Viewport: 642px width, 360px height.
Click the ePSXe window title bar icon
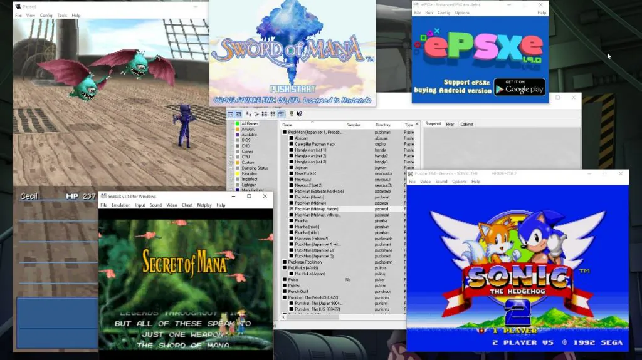coord(416,5)
